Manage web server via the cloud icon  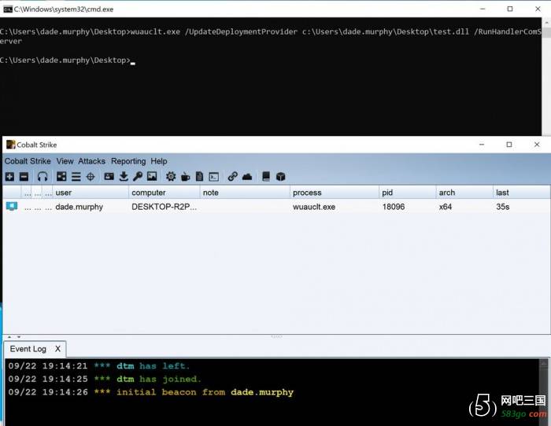click(247, 177)
